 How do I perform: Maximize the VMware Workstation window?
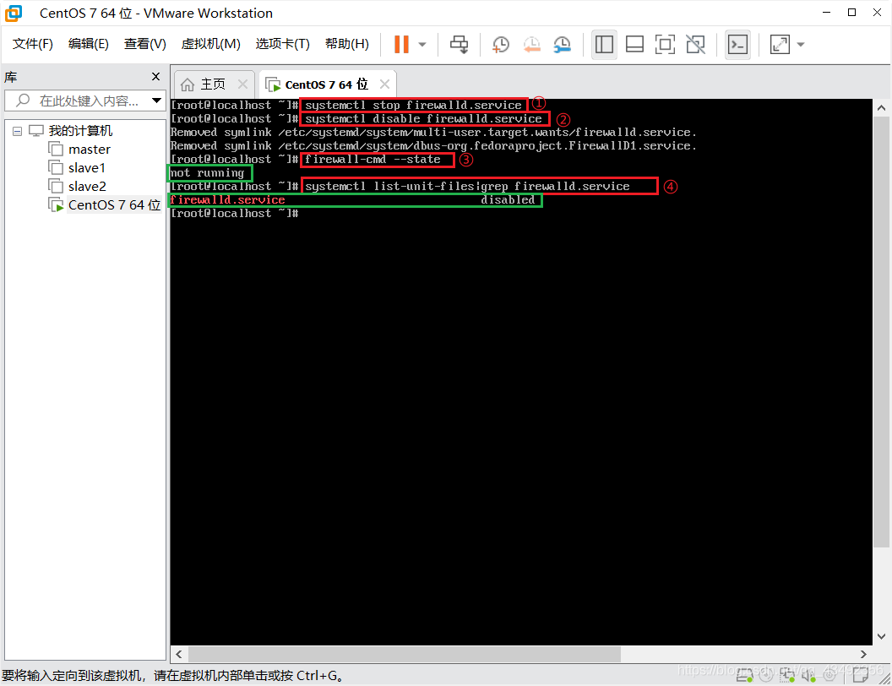tap(851, 13)
